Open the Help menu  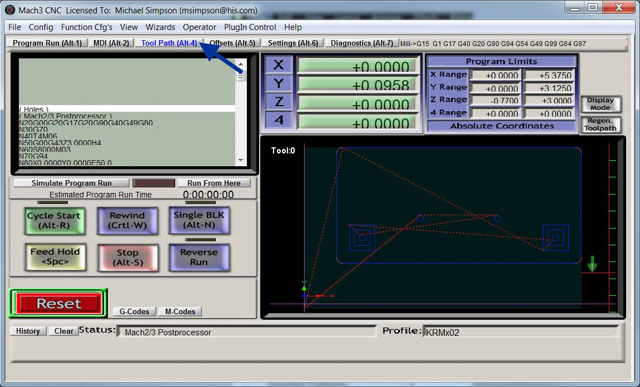pyautogui.click(x=293, y=27)
